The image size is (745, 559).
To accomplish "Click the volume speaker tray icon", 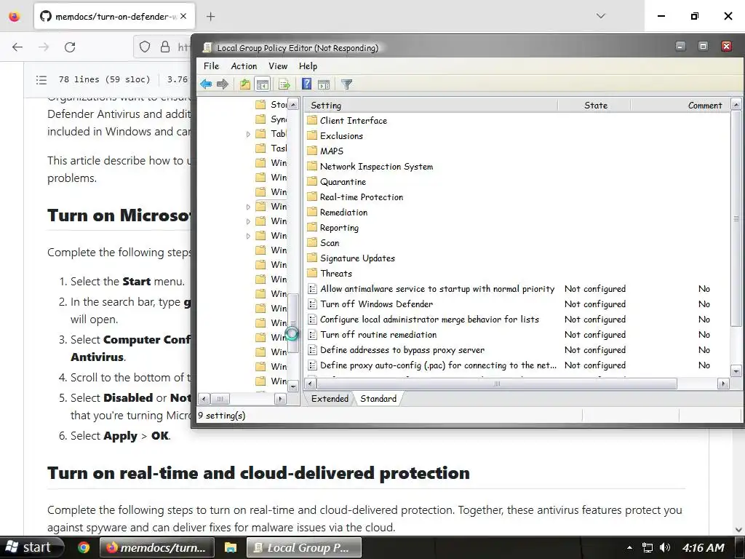I will pos(665,547).
